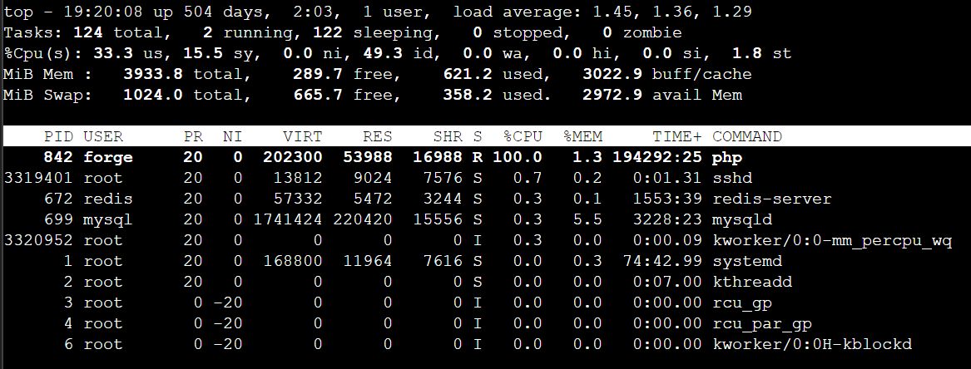This screenshot has height=369, width=971.
Task: Click the COMMAND column header
Action: 747,136
